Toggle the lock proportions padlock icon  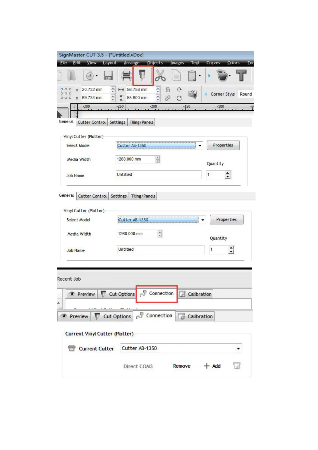(168, 90)
